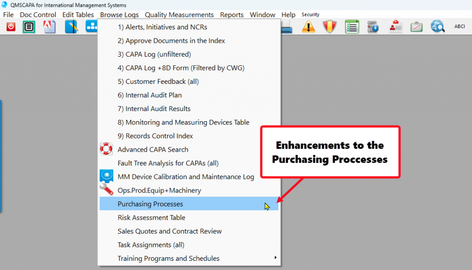Click the ID card with cloud icon
The width and height of the screenshot is (472, 270).
(x=395, y=27)
